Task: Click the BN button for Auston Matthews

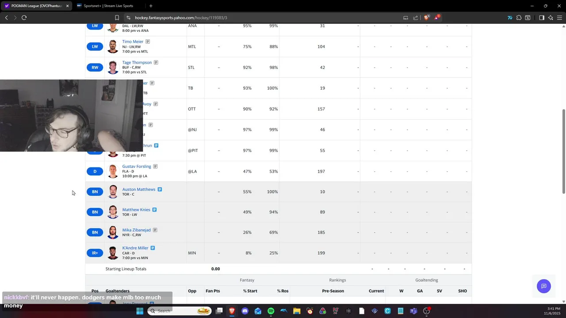Action: pos(95,192)
